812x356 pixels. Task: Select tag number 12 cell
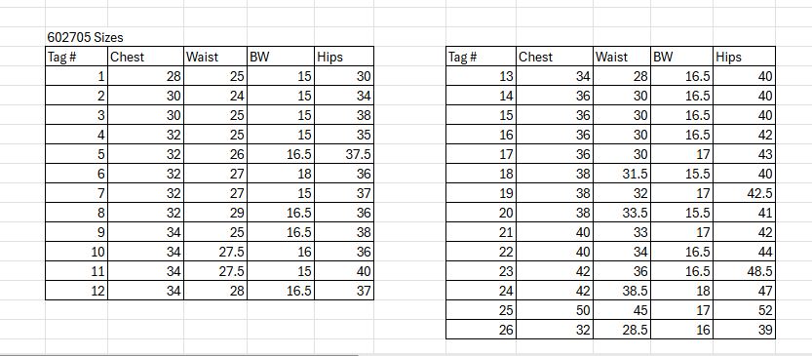pyautogui.click(x=76, y=291)
